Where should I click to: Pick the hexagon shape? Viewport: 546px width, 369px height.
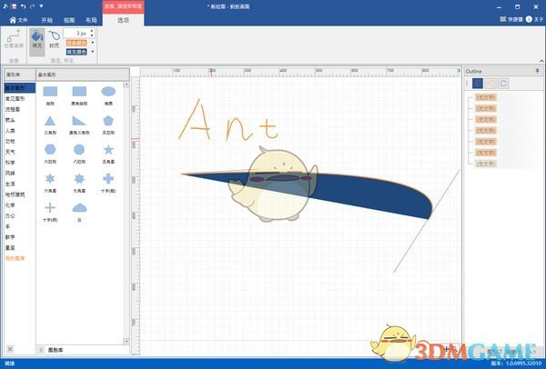(50, 150)
